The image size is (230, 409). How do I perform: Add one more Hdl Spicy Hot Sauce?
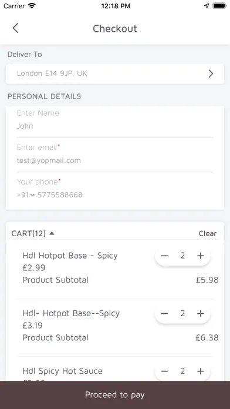(200, 371)
